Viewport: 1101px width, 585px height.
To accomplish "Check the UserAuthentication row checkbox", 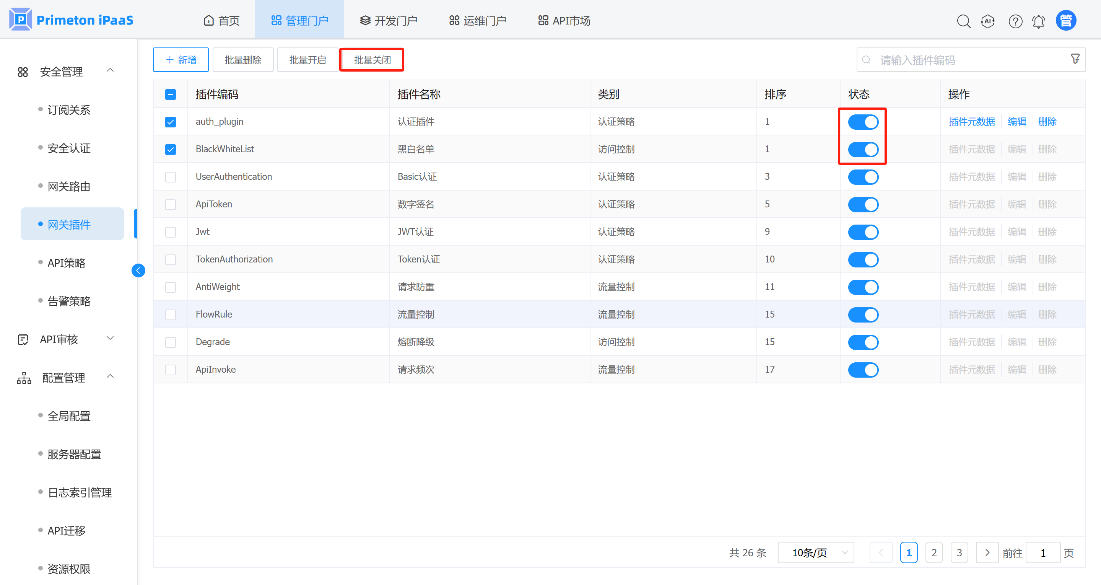I will coord(171,177).
